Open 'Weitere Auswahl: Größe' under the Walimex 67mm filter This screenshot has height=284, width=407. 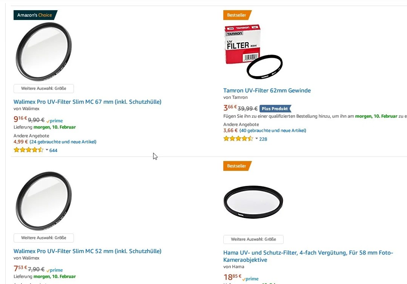point(43,88)
